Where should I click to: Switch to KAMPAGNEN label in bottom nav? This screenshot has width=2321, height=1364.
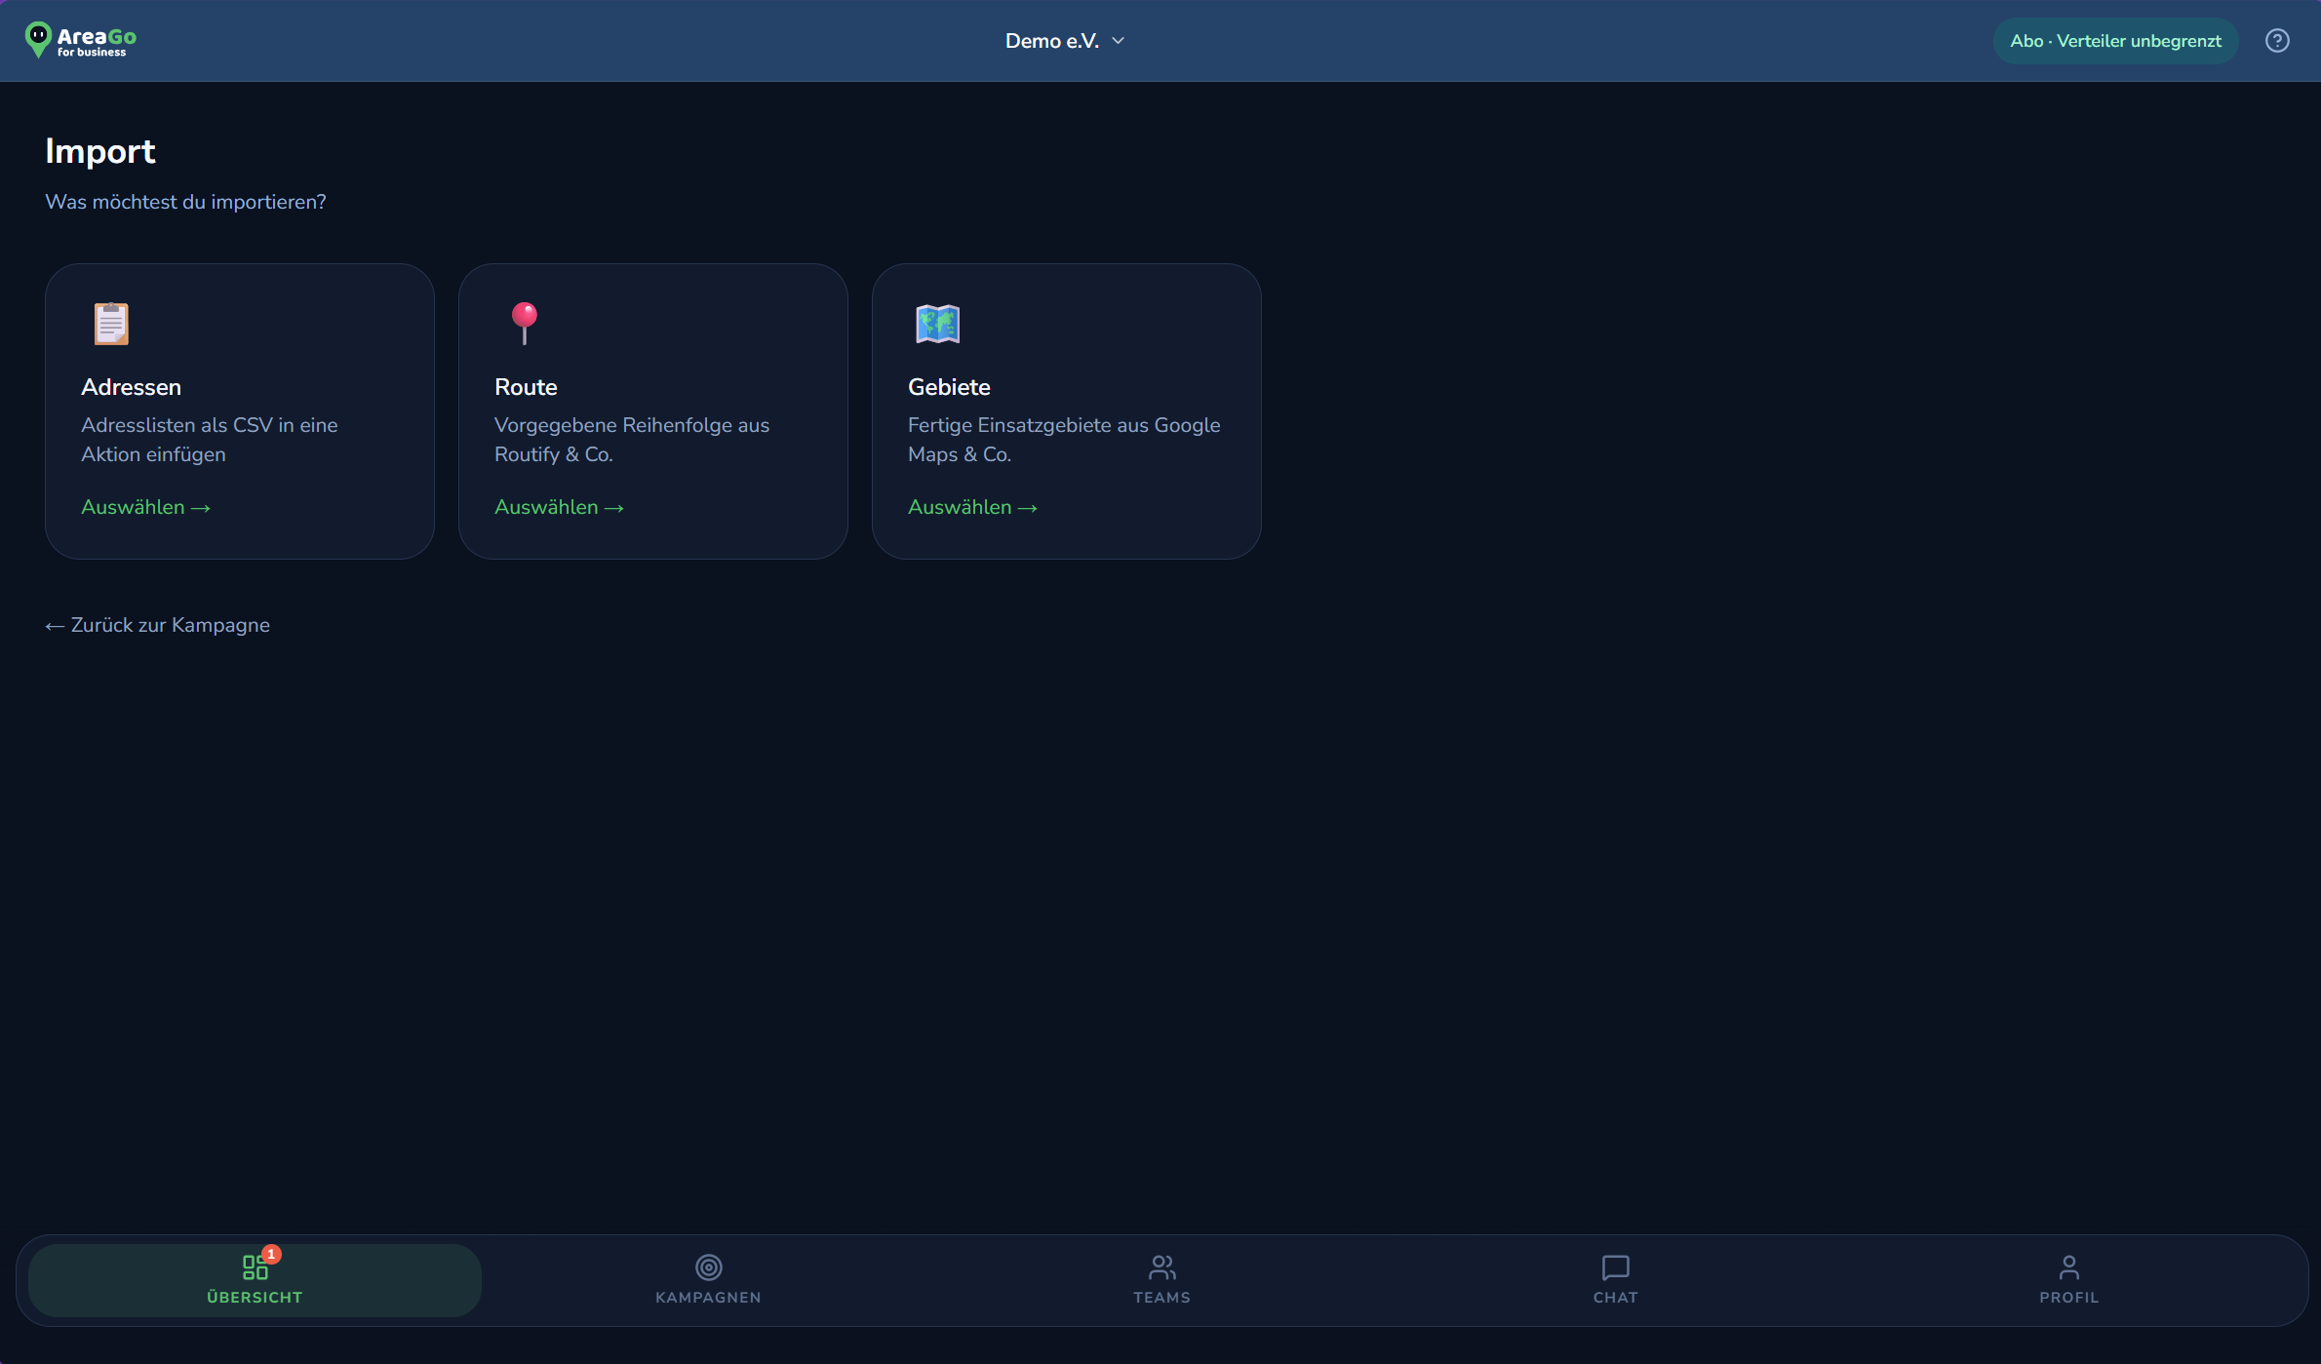[708, 1297]
